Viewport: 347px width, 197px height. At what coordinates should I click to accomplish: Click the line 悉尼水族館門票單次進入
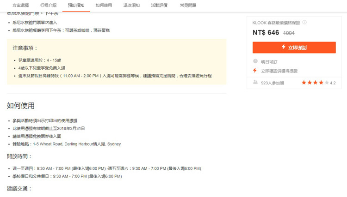pyautogui.click(x=35, y=23)
